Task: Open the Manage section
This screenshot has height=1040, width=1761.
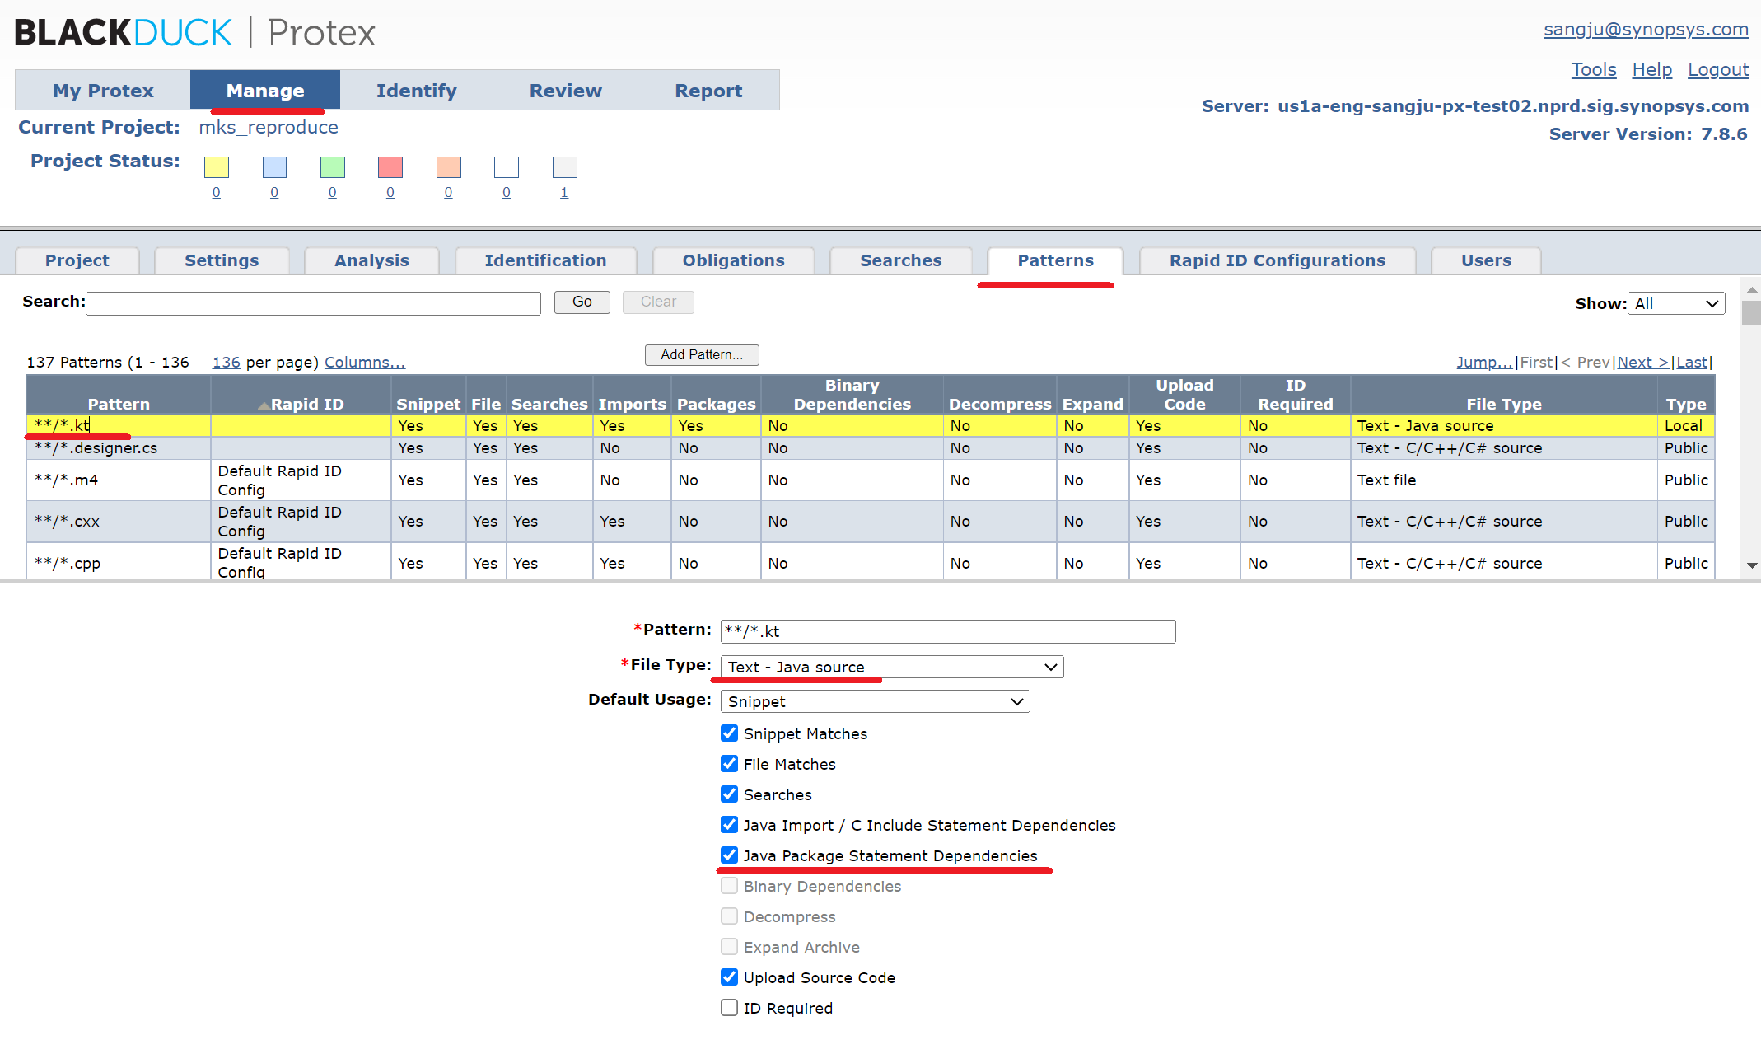Action: pyautogui.click(x=264, y=91)
